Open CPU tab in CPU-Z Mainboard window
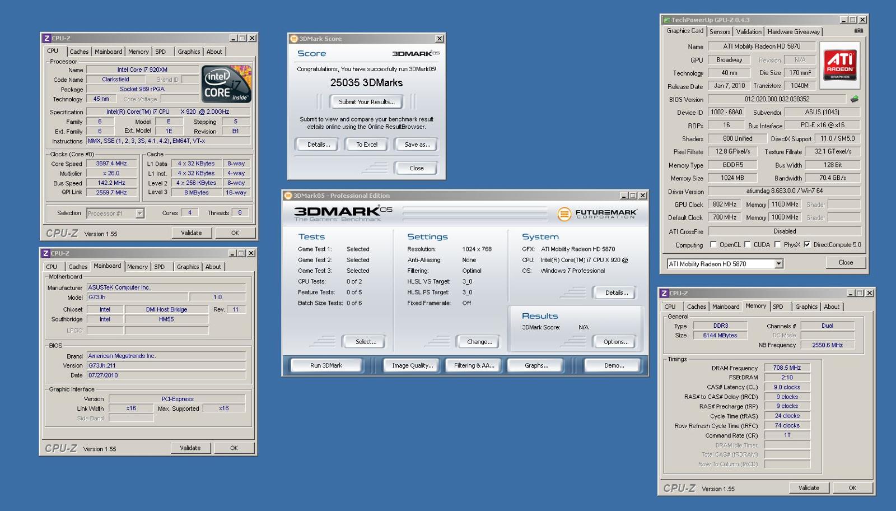 [x=52, y=267]
